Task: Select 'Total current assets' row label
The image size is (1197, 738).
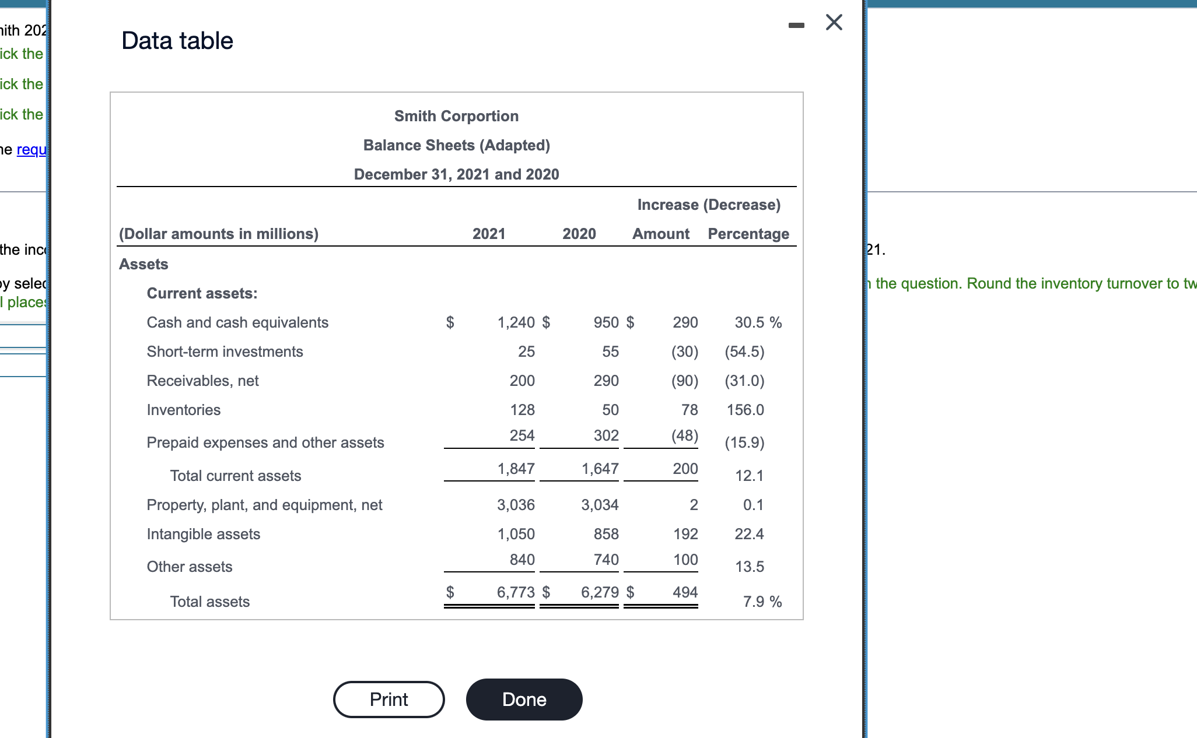Action: pos(236,476)
